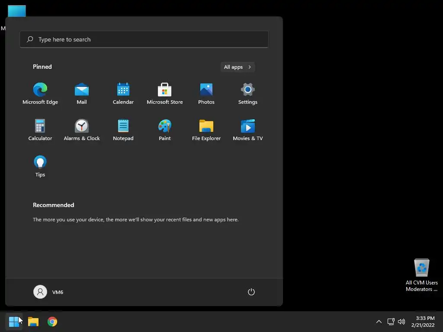Viewport: 443px width, 332px height.
Task: Open the Calendar app
Action: pos(123,94)
